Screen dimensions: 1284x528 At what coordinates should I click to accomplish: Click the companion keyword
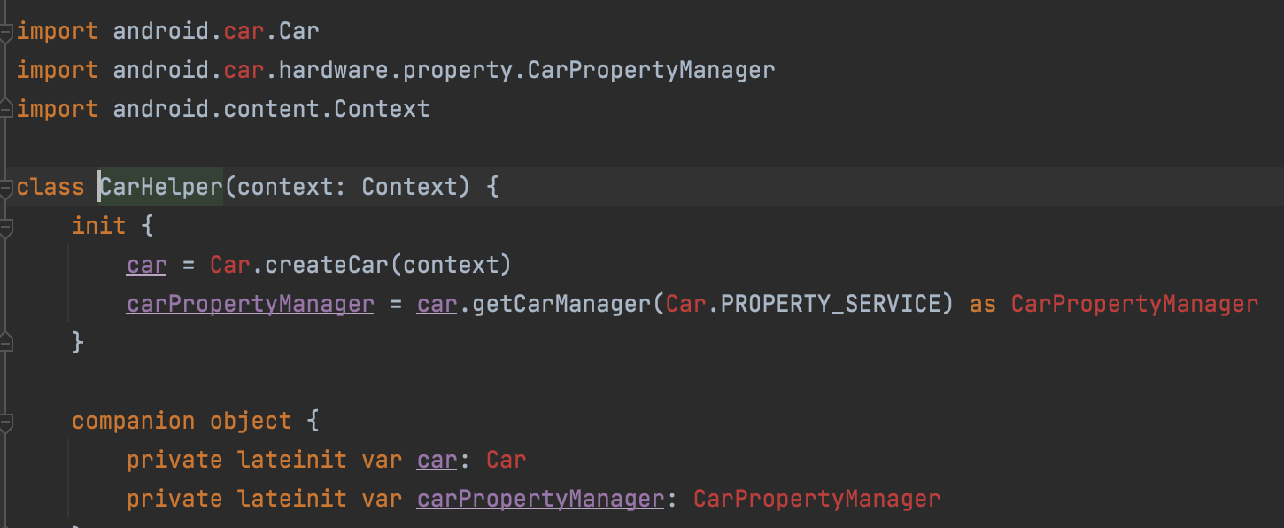(133, 421)
